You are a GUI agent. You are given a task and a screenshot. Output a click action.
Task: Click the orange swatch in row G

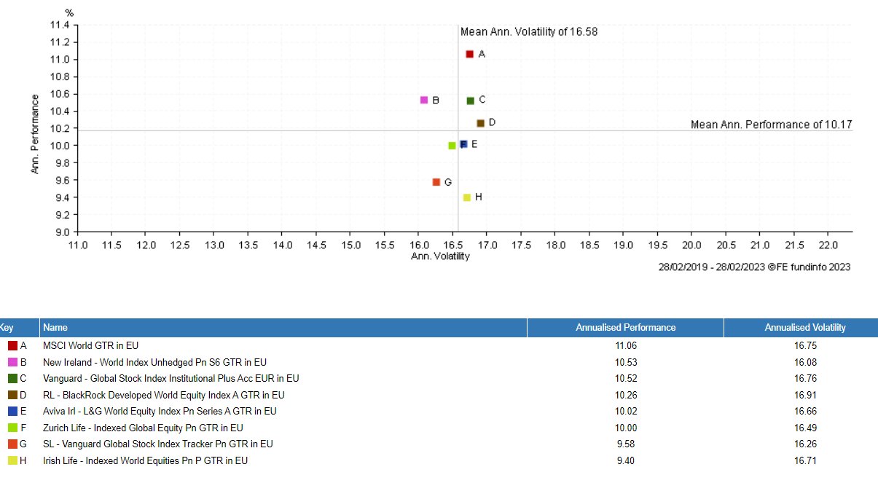coord(12,444)
